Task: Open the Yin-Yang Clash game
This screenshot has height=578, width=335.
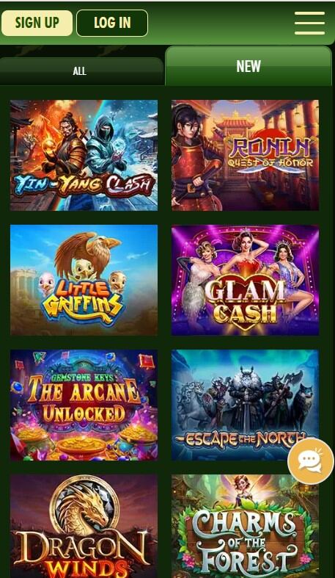Action: [84, 155]
